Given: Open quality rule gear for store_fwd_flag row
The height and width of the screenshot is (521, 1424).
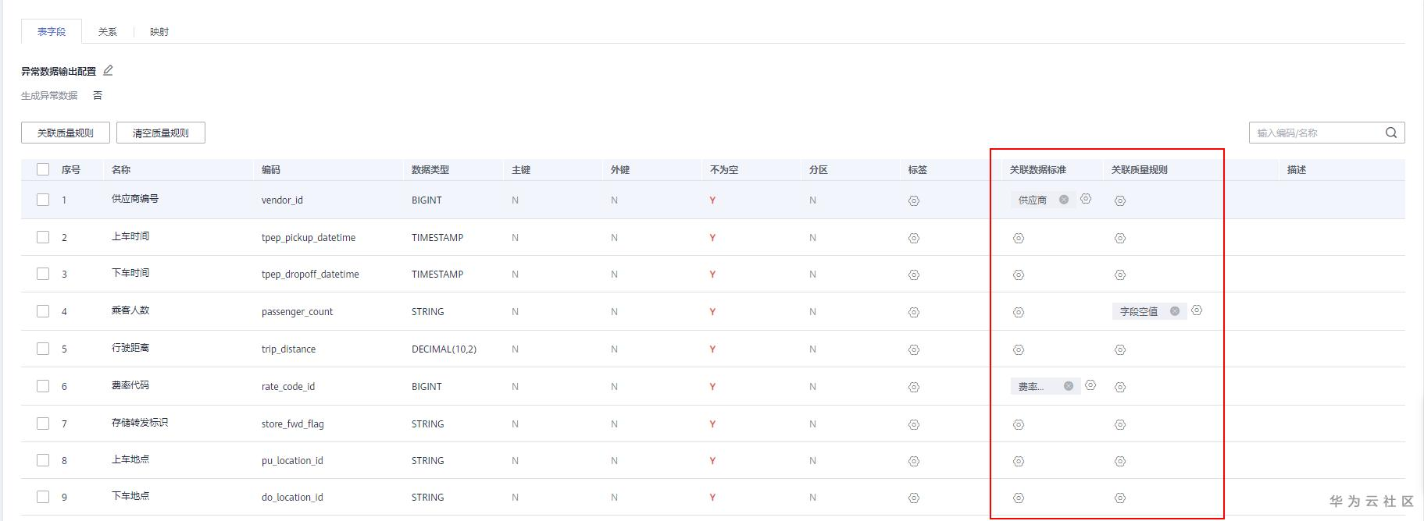Looking at the screenshot, I should pos(1120,424).
